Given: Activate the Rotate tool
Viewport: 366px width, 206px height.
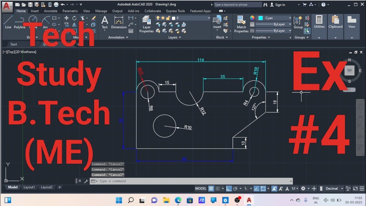Looking at the screenshot, I should click(74, 18).
